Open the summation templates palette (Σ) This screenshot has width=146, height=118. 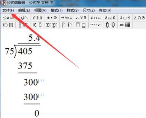pyautogui.click(x=52, y=25)
